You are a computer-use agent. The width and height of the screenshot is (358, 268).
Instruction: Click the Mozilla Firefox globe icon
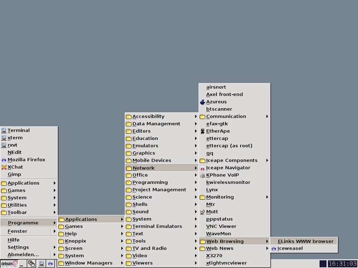tap(4, 160)
